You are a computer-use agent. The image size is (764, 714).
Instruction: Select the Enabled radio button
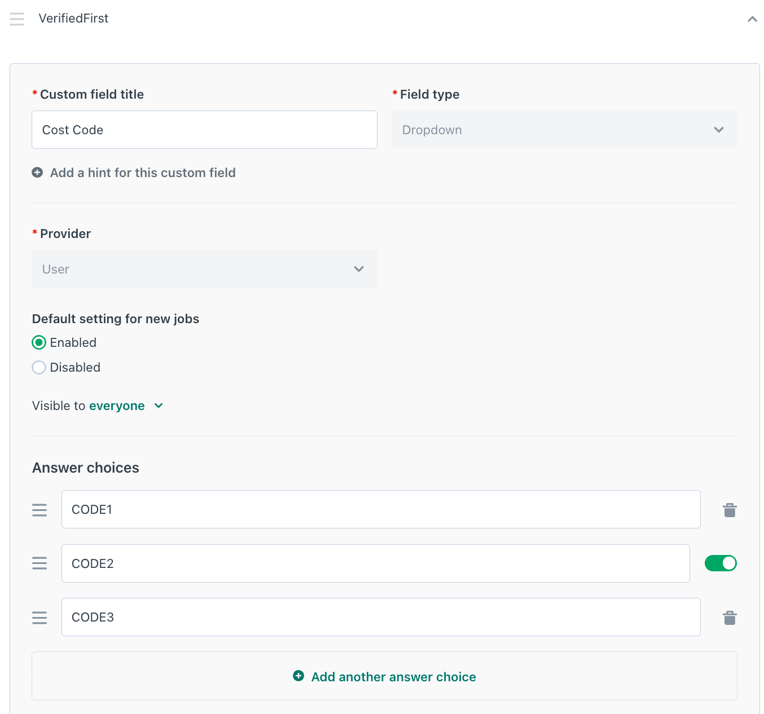coord(39,342)
